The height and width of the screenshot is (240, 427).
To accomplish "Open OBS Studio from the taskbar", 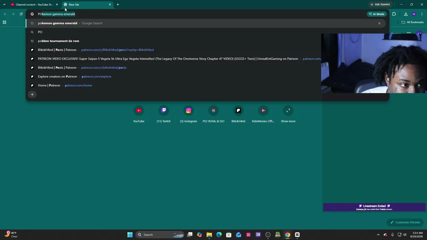I will click(268, 235).
